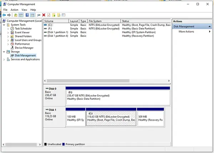The width and height of the screenshot is (214, 153).
Task: Collapse the Storage tree node
Action: pyautogui.click(x=4, y=52)
